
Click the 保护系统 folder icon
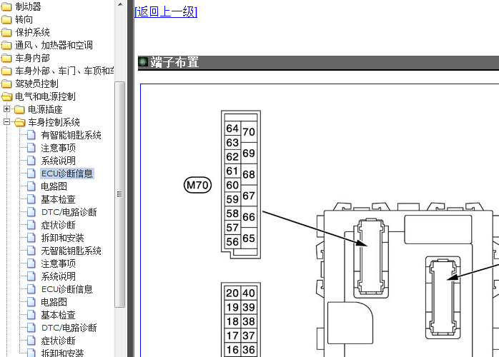click(x=6, y=32)
